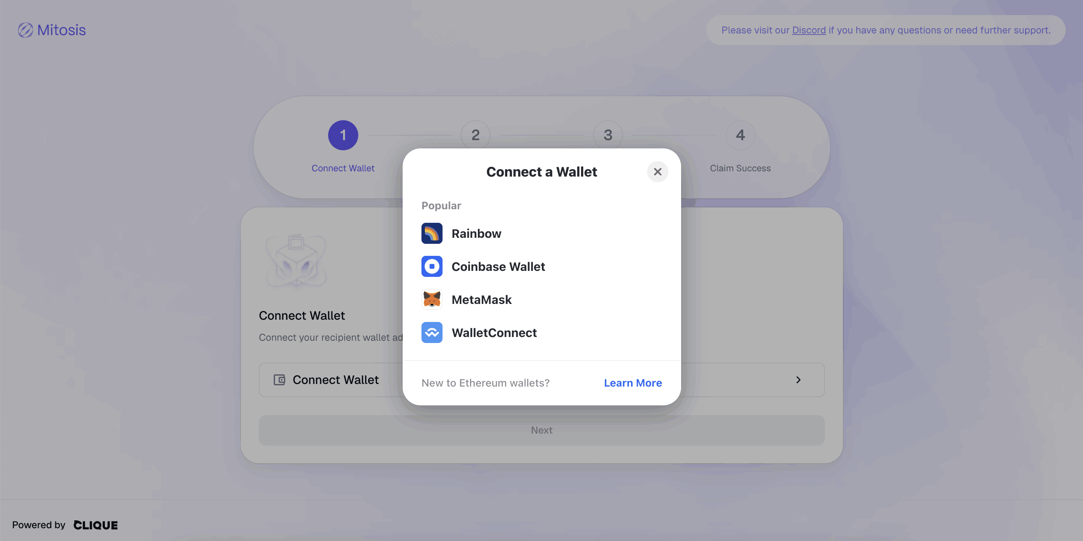This screenshot has height=541, width=1083.
Task: Click the Coinbase Wallet icon
Action: tap(432, 266)
